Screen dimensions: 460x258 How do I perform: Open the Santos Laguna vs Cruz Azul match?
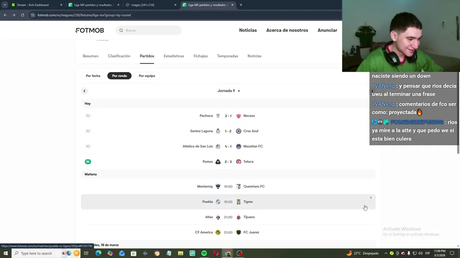point(228,131)
